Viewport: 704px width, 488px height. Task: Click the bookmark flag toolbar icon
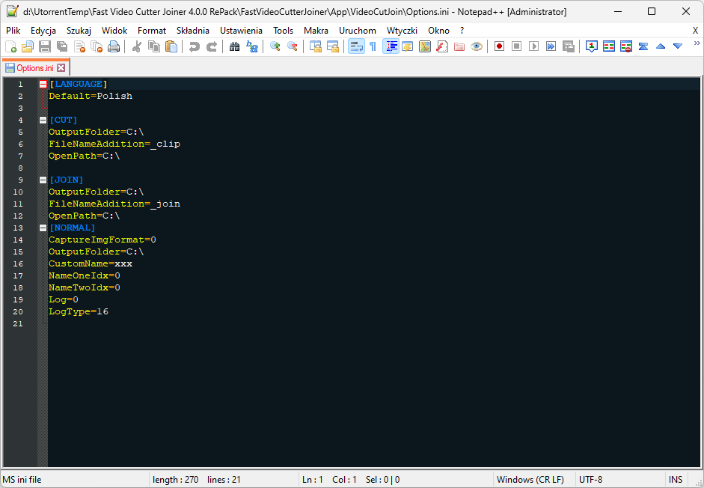tap(592, 46)
